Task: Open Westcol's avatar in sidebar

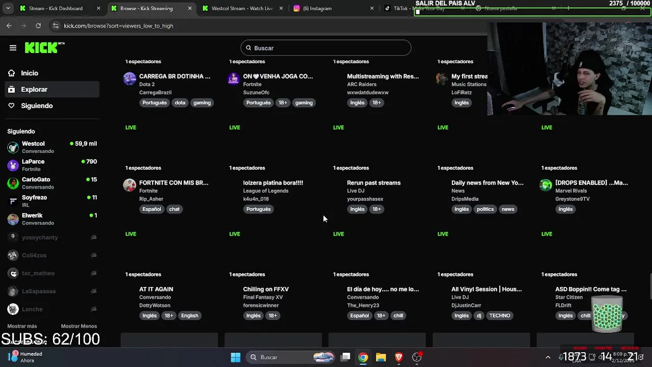Action: pos(13,147)
